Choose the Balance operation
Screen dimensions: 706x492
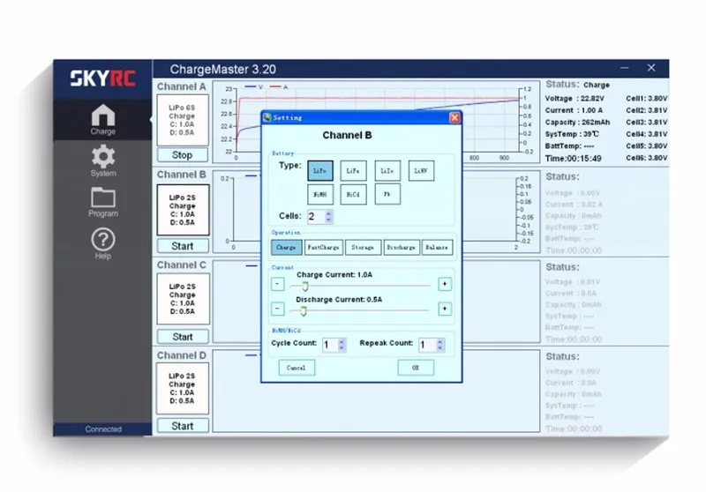coord(437,248)
